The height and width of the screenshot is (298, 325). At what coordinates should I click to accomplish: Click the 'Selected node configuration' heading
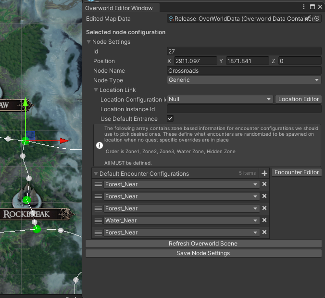tap(125, 32)
